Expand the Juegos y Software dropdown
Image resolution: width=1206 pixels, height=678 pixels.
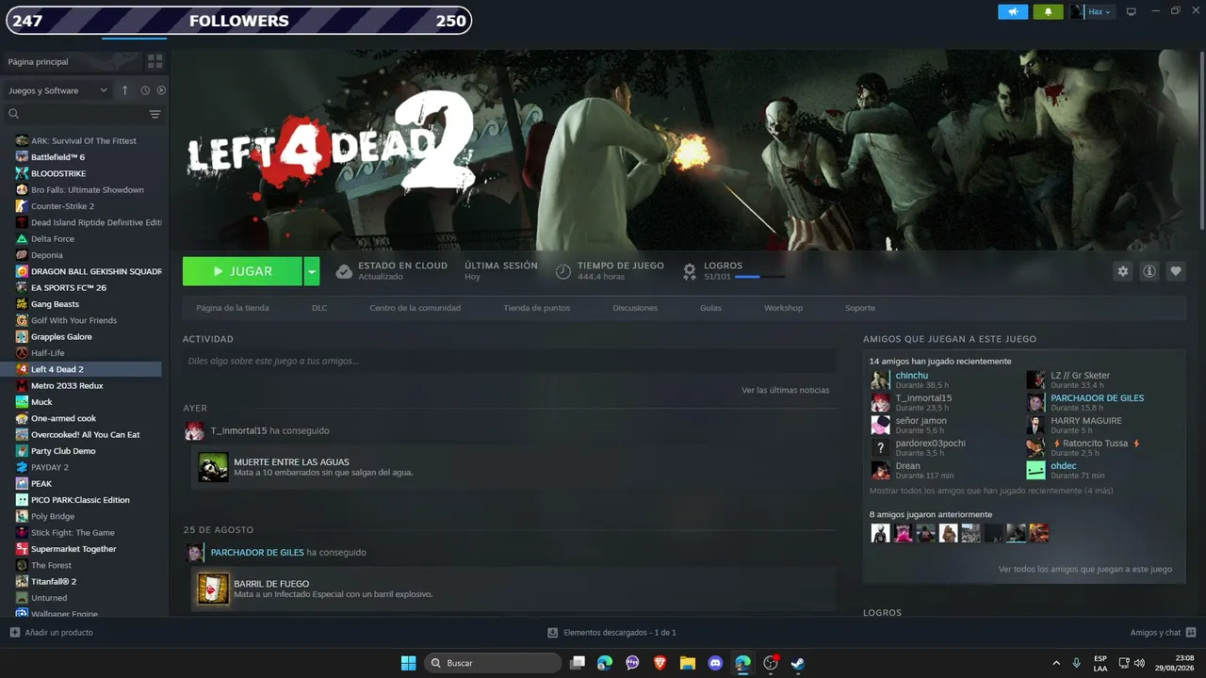point(58,90)
